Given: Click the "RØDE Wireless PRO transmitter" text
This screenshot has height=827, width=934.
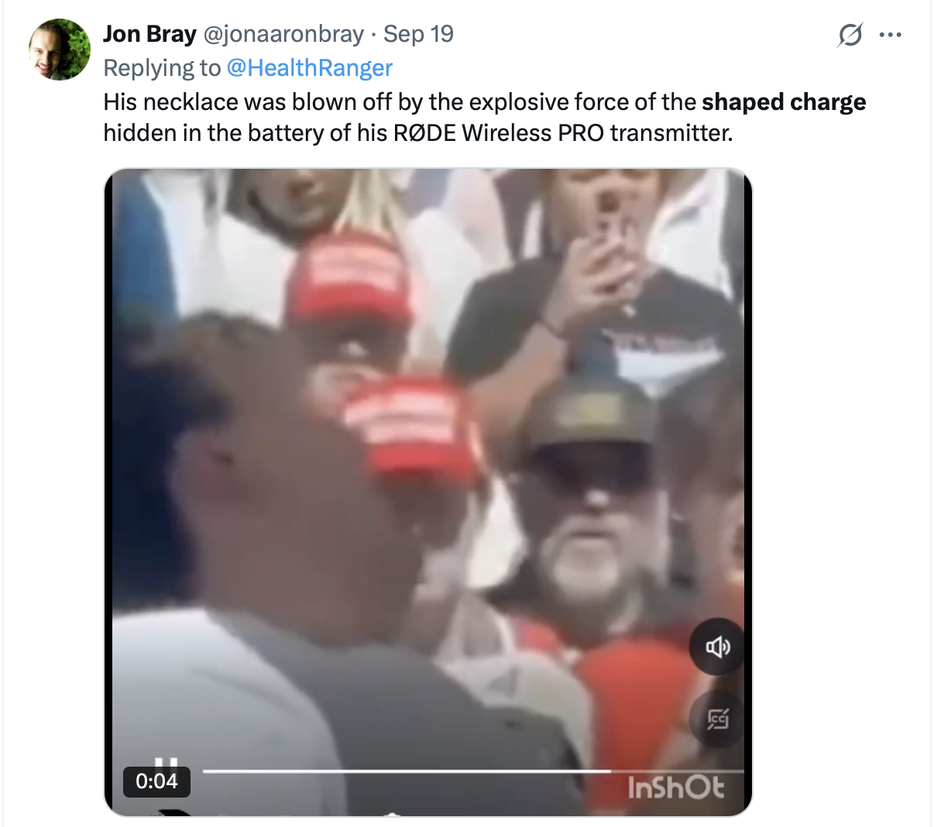Looking at the screenshot, I should coord(563,133).
